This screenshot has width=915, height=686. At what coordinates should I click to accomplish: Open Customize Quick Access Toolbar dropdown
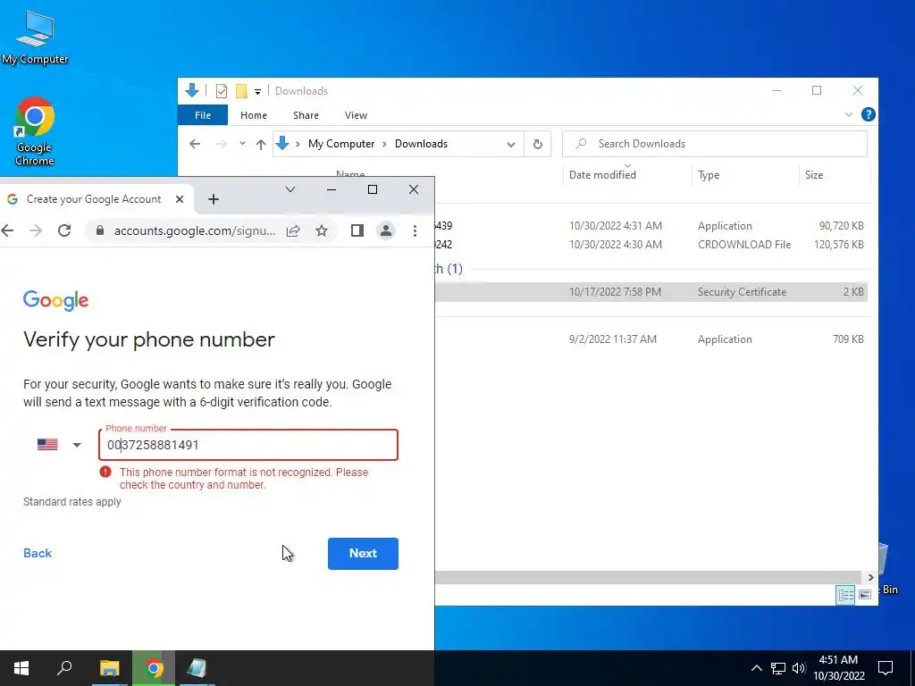(x=257, y=92)
